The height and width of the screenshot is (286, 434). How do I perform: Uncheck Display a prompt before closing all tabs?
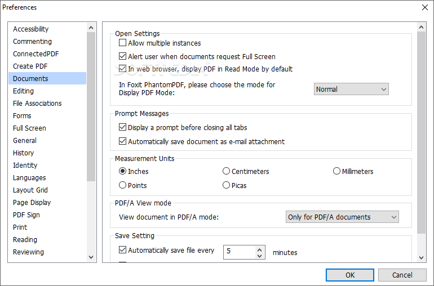[122, 127]
